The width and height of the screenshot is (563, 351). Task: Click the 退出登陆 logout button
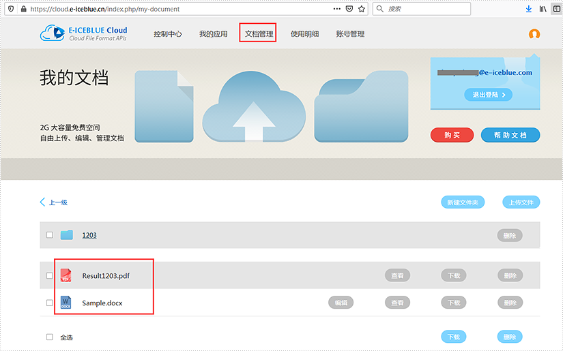(489, 95)
